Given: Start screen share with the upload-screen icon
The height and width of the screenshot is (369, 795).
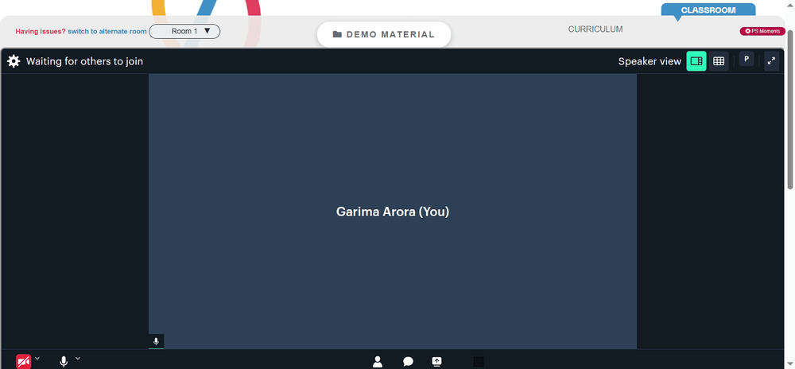Looking at the screenshot, I should [436, 361].
